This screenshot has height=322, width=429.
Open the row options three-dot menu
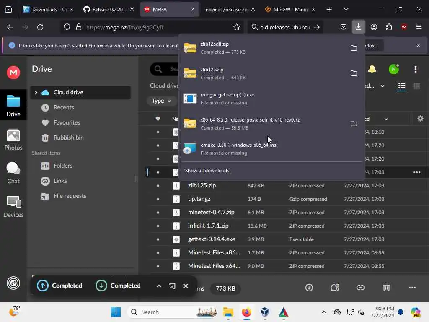(417, 172)
